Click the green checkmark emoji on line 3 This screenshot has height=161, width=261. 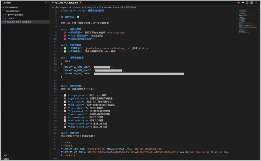click(x=78, y=17)
